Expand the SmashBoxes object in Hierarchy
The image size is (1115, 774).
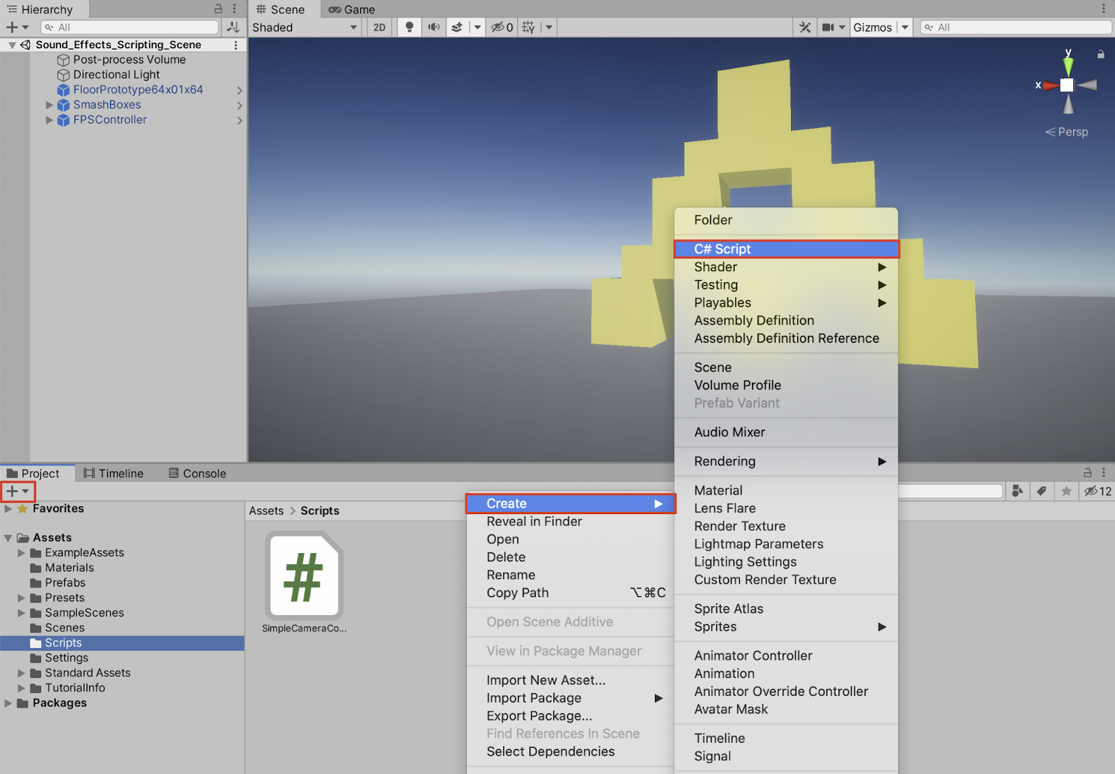[x=49, y=105]
